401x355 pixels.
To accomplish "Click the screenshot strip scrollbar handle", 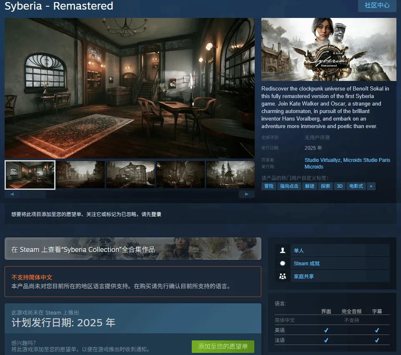I will tap(33, 194).
